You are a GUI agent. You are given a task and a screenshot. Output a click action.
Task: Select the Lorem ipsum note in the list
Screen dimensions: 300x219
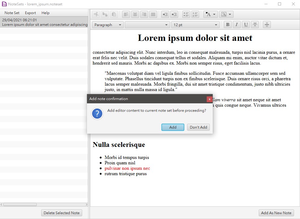(44, 22)
